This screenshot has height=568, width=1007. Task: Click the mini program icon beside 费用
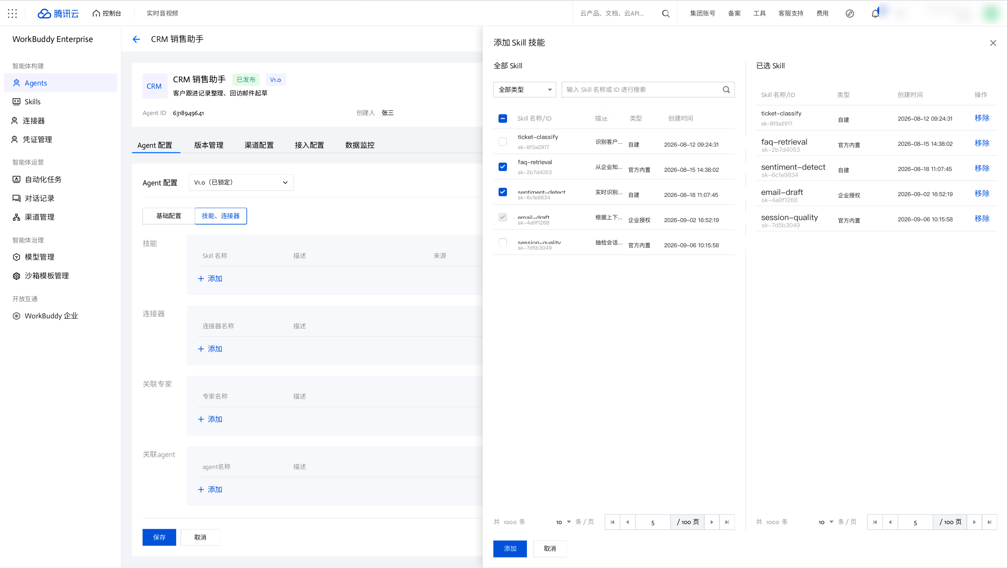click(x=850, y=14)
